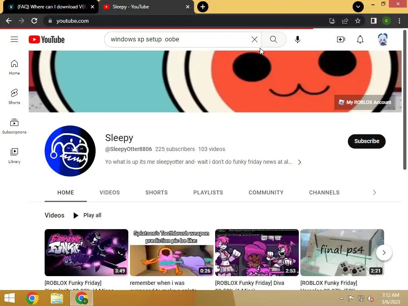The height and width of the screenshot is (306, 408).
Task: Open Subscriptions in sidebar
Action: pyautogui.click(x=14, y=126)
